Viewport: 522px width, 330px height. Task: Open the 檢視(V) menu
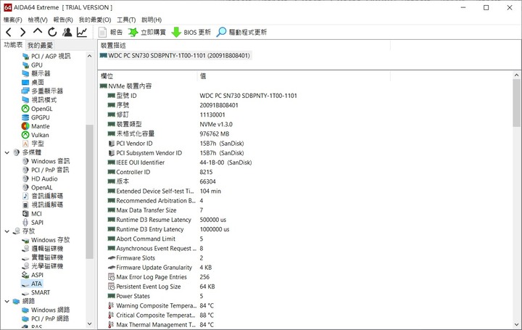click(38, 20)
